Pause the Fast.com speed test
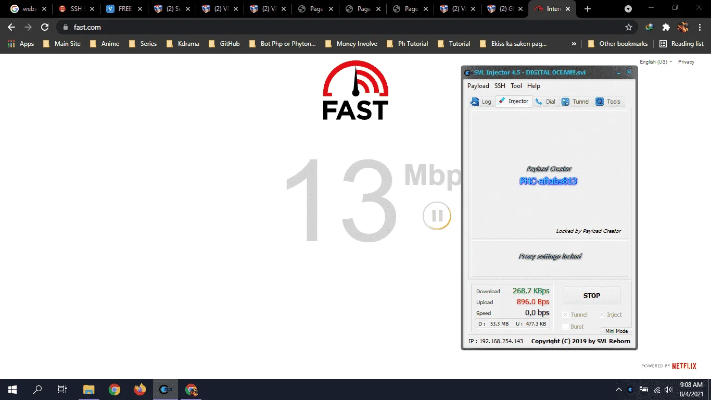711x400 pixels. pyautogui.click(x=437, y=216)
